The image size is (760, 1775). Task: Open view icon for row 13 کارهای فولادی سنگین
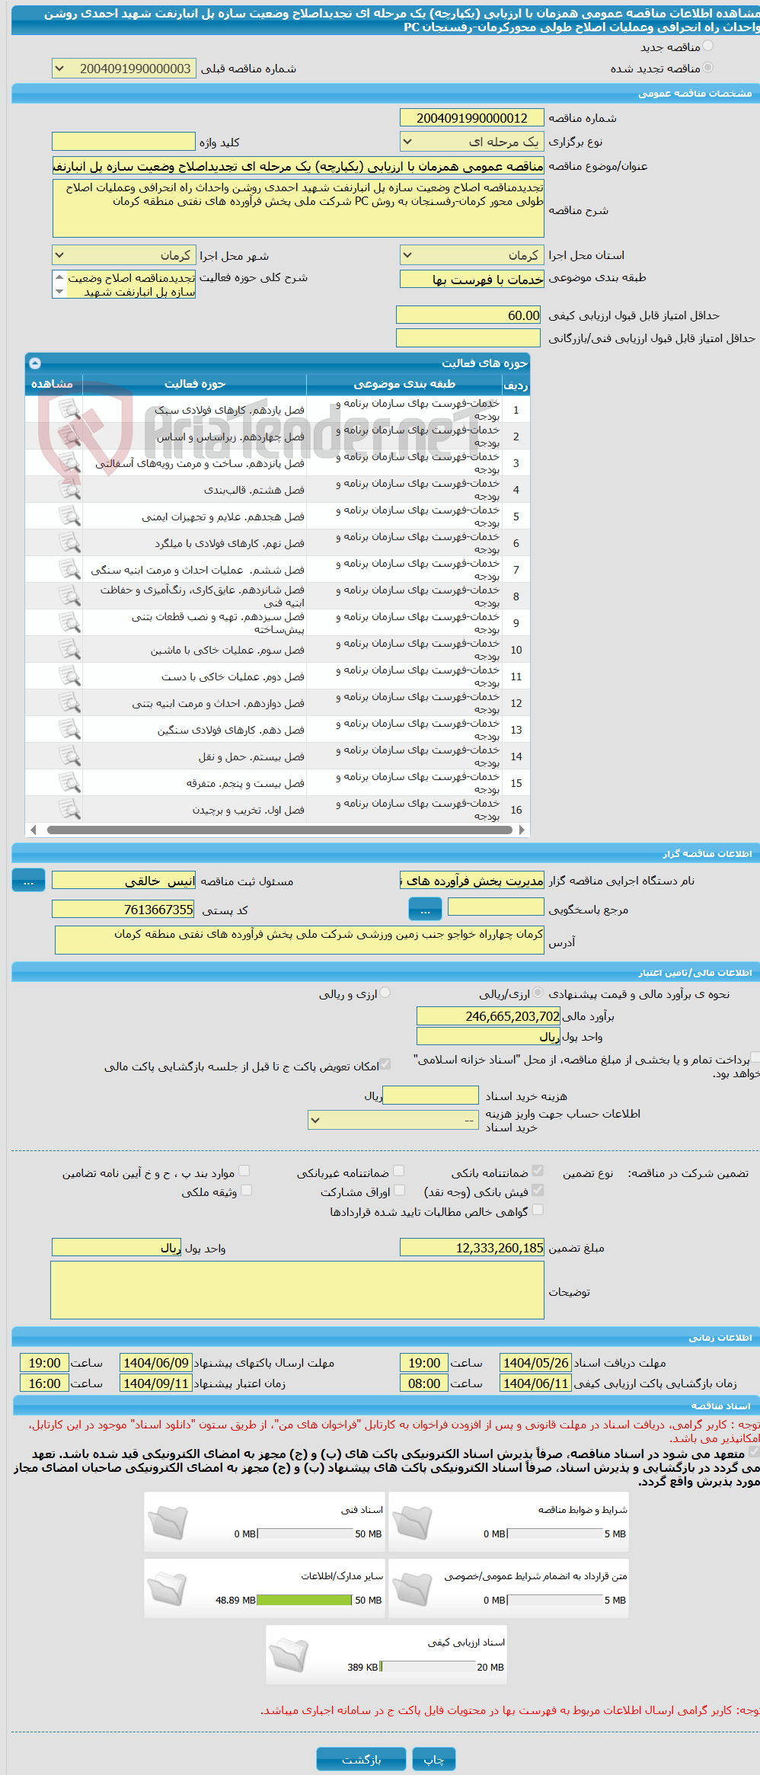(69, 730)
